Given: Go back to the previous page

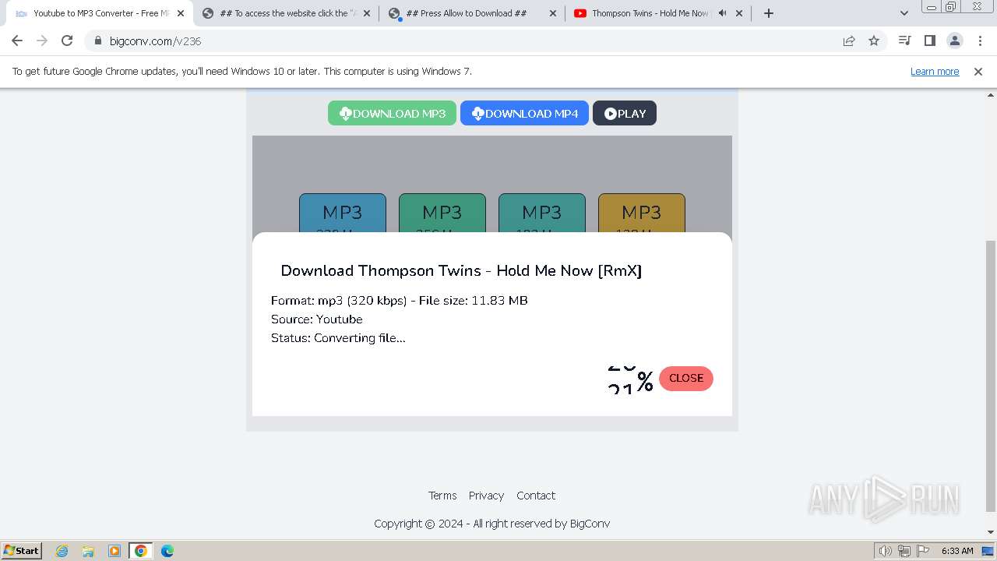Looking at the screenshot, I should point(17,41).
